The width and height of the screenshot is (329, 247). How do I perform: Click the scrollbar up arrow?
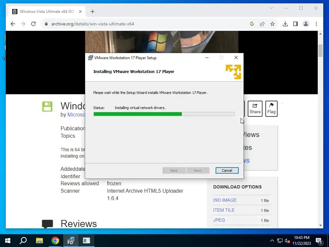320,33
